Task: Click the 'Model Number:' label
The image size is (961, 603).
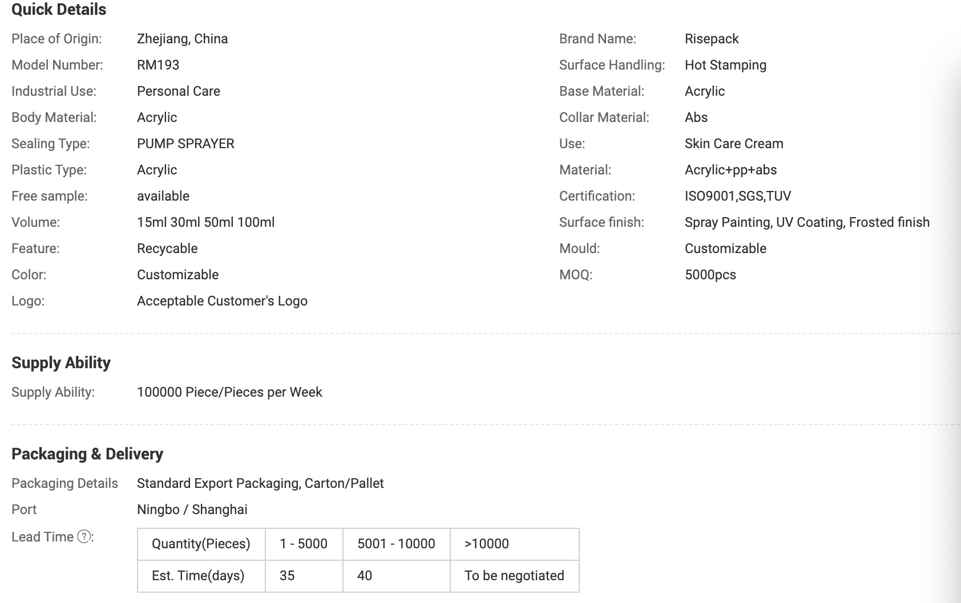Action: pos(57,65)
